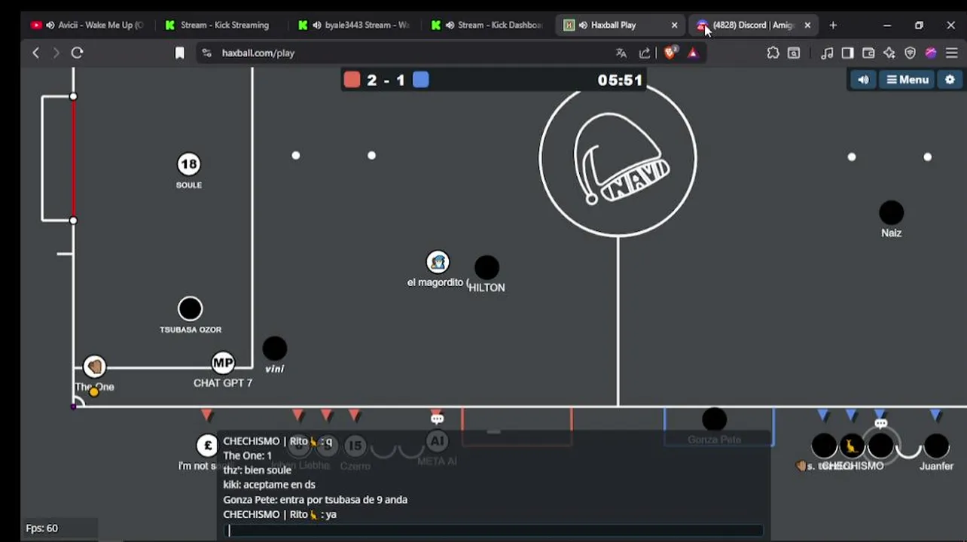Viewport: 967px width, 542px height.
Task: Click the browser forward arrow
Action: pyautogui.click(x=56, y=53)
